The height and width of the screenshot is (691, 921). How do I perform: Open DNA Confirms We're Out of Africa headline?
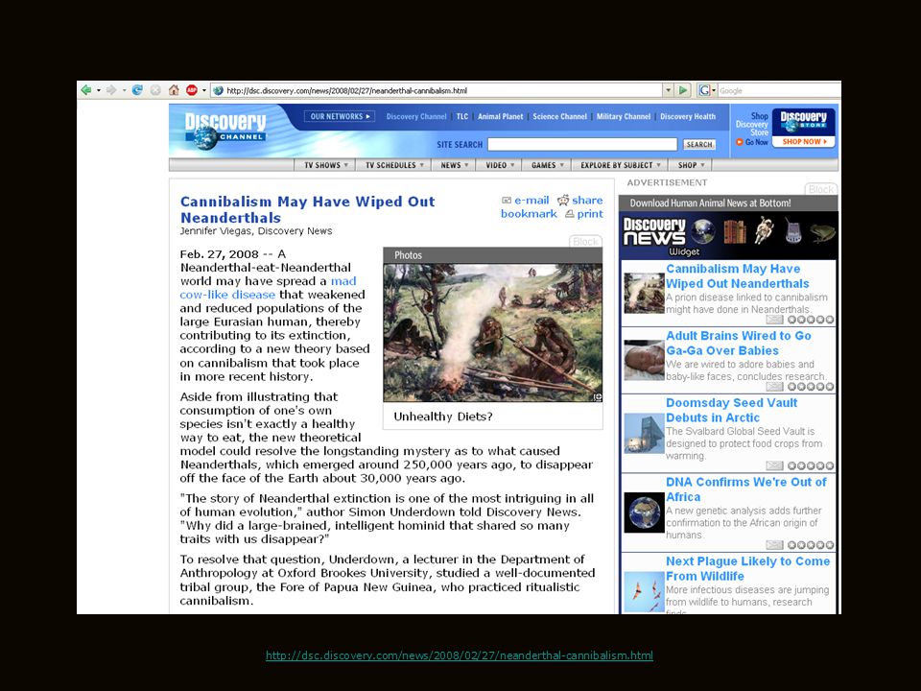click(746, 489)
